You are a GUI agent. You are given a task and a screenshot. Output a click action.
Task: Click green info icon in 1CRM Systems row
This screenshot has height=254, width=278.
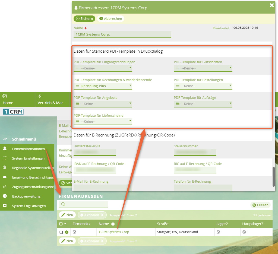click(67, 232)
